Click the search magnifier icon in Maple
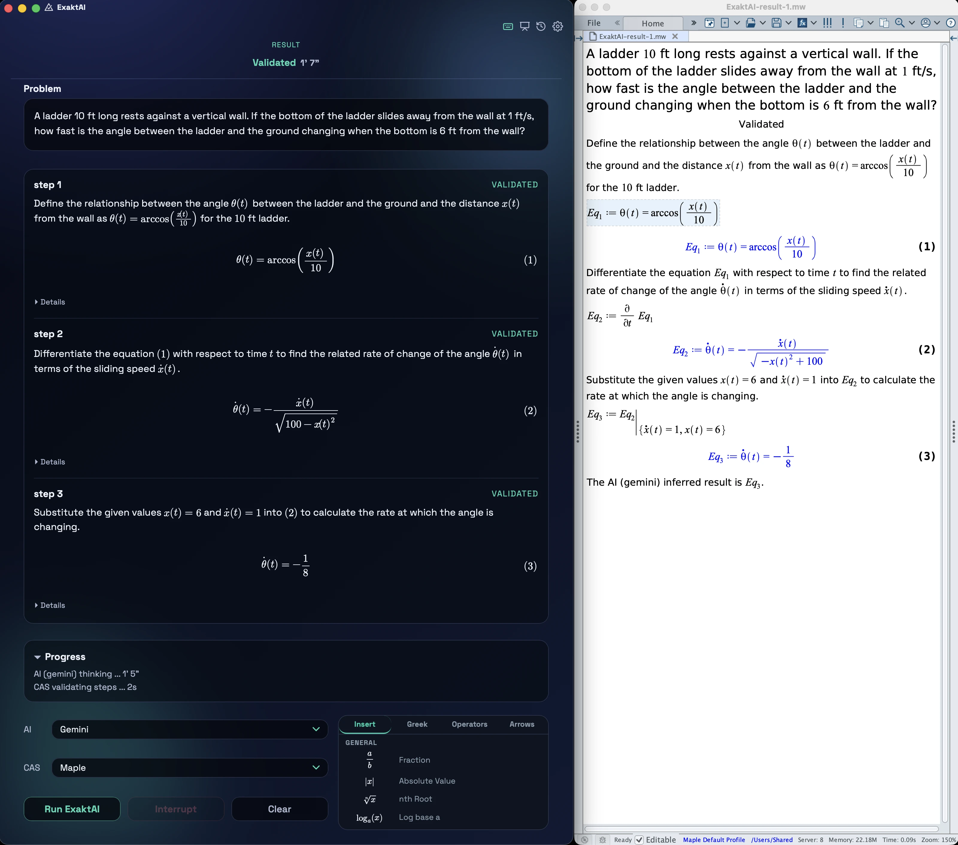 (899, 23)
